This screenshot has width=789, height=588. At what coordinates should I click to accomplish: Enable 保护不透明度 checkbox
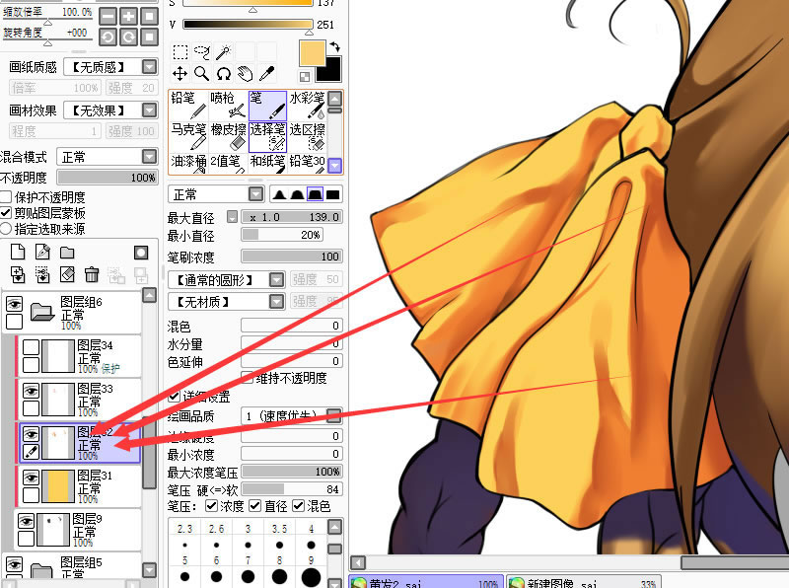[6, 197]
